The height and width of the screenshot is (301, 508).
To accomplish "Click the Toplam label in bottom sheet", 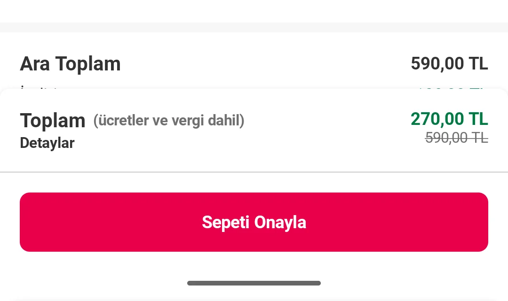I will (52, 121).
